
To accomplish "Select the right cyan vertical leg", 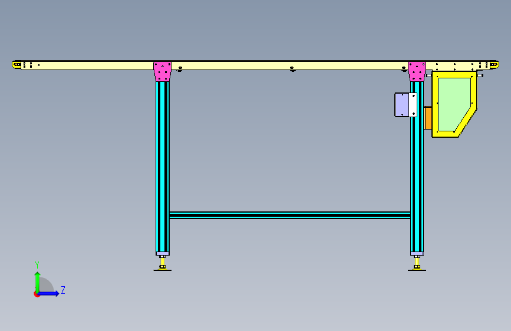I will pyautogui.click(x=417, y=167).
